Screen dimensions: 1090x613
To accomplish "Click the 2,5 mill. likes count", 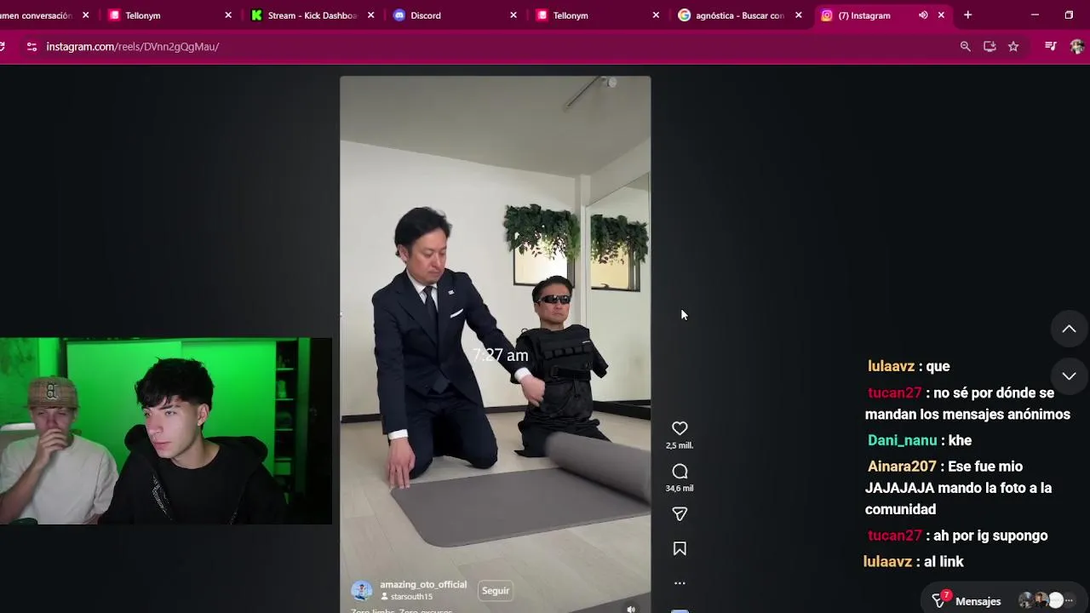I will pos(680,445).
